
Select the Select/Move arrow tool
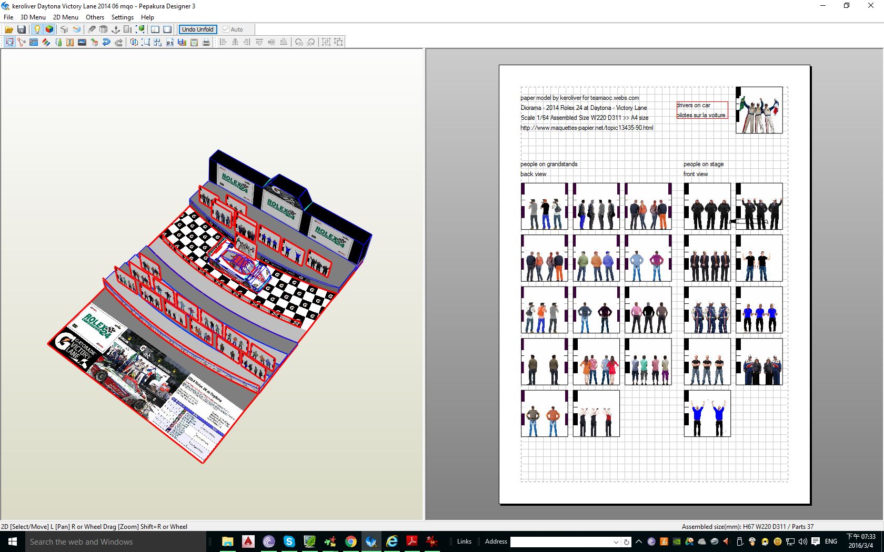point(9,42)
